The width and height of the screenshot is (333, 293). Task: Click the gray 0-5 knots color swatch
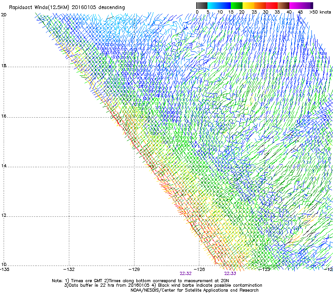point(202,5)
